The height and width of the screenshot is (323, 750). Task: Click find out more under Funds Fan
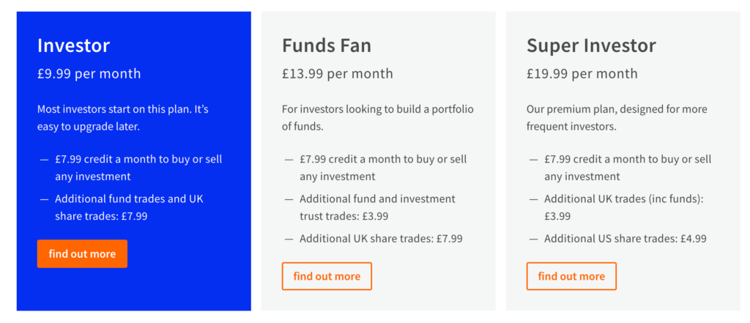pos(327,276)
